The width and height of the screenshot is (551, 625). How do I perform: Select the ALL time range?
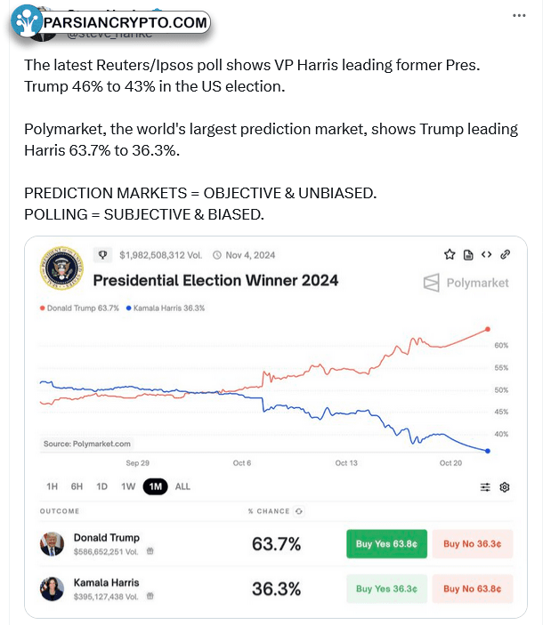(x=182, y=486)
